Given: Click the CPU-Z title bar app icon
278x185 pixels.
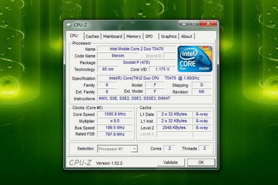Looking at the screenshot, I should pos(69,25).
